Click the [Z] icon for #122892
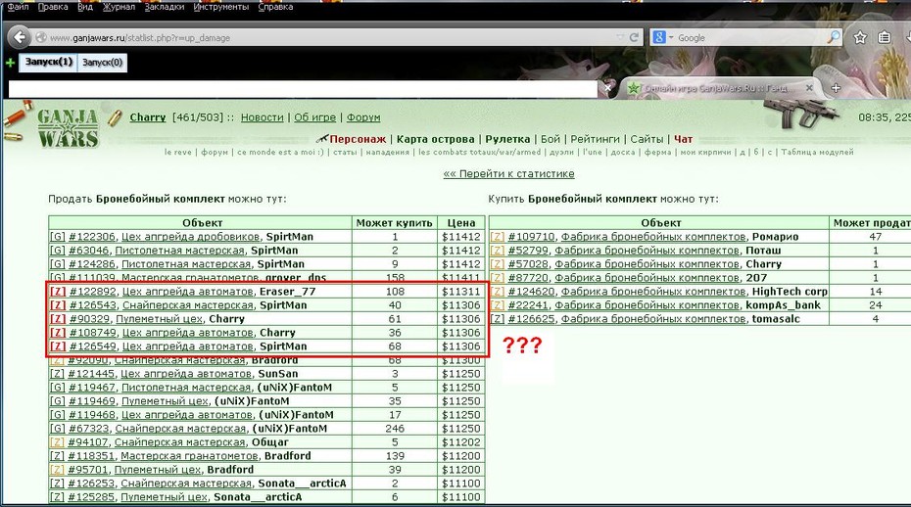The width and height of the screenshot is (911, 507). 58,292
